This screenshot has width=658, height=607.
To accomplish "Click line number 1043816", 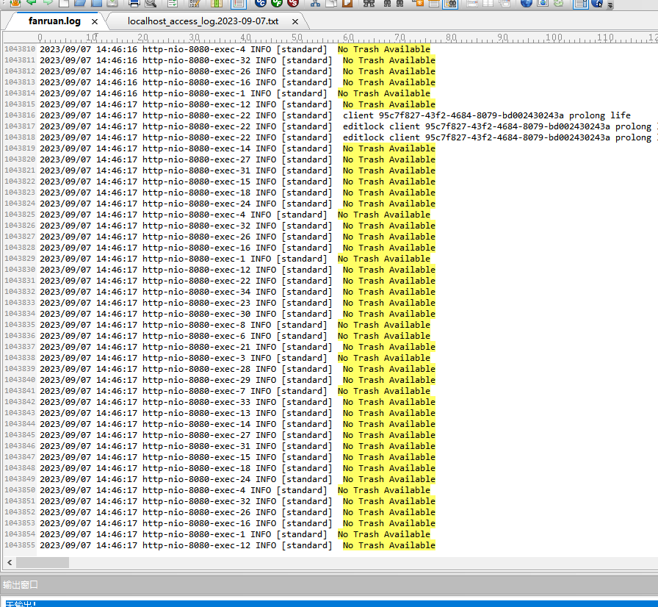I will pos(20,115).
